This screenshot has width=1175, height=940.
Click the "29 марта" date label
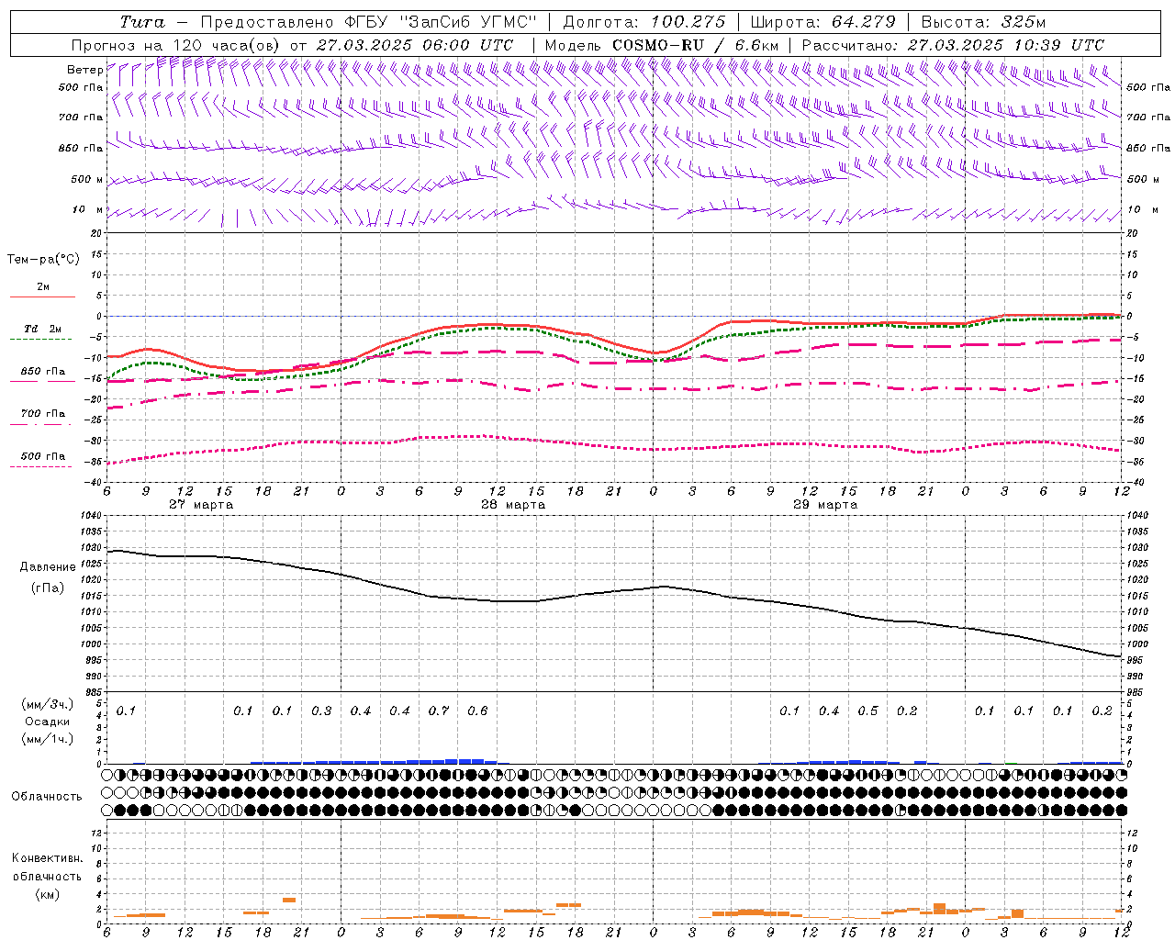tap(825, 505)
